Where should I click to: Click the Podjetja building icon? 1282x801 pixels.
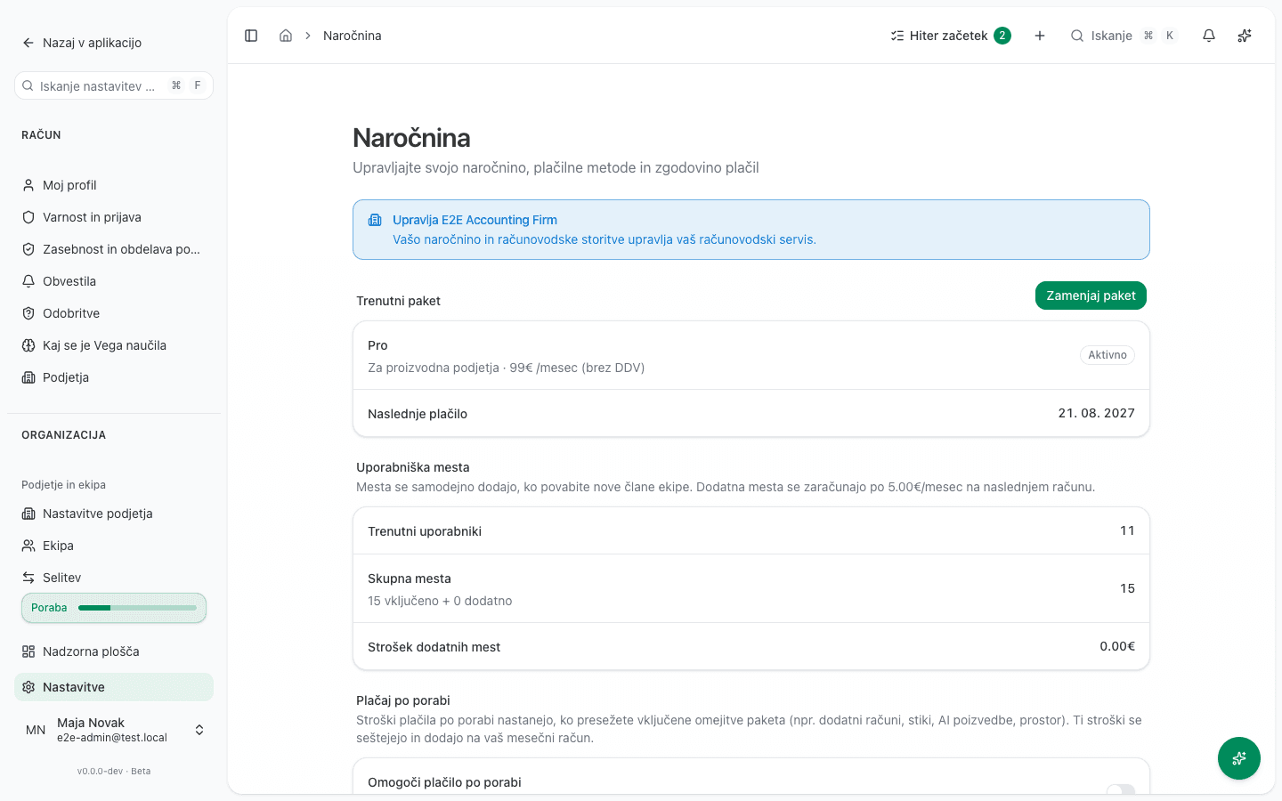tap(28, 377)
